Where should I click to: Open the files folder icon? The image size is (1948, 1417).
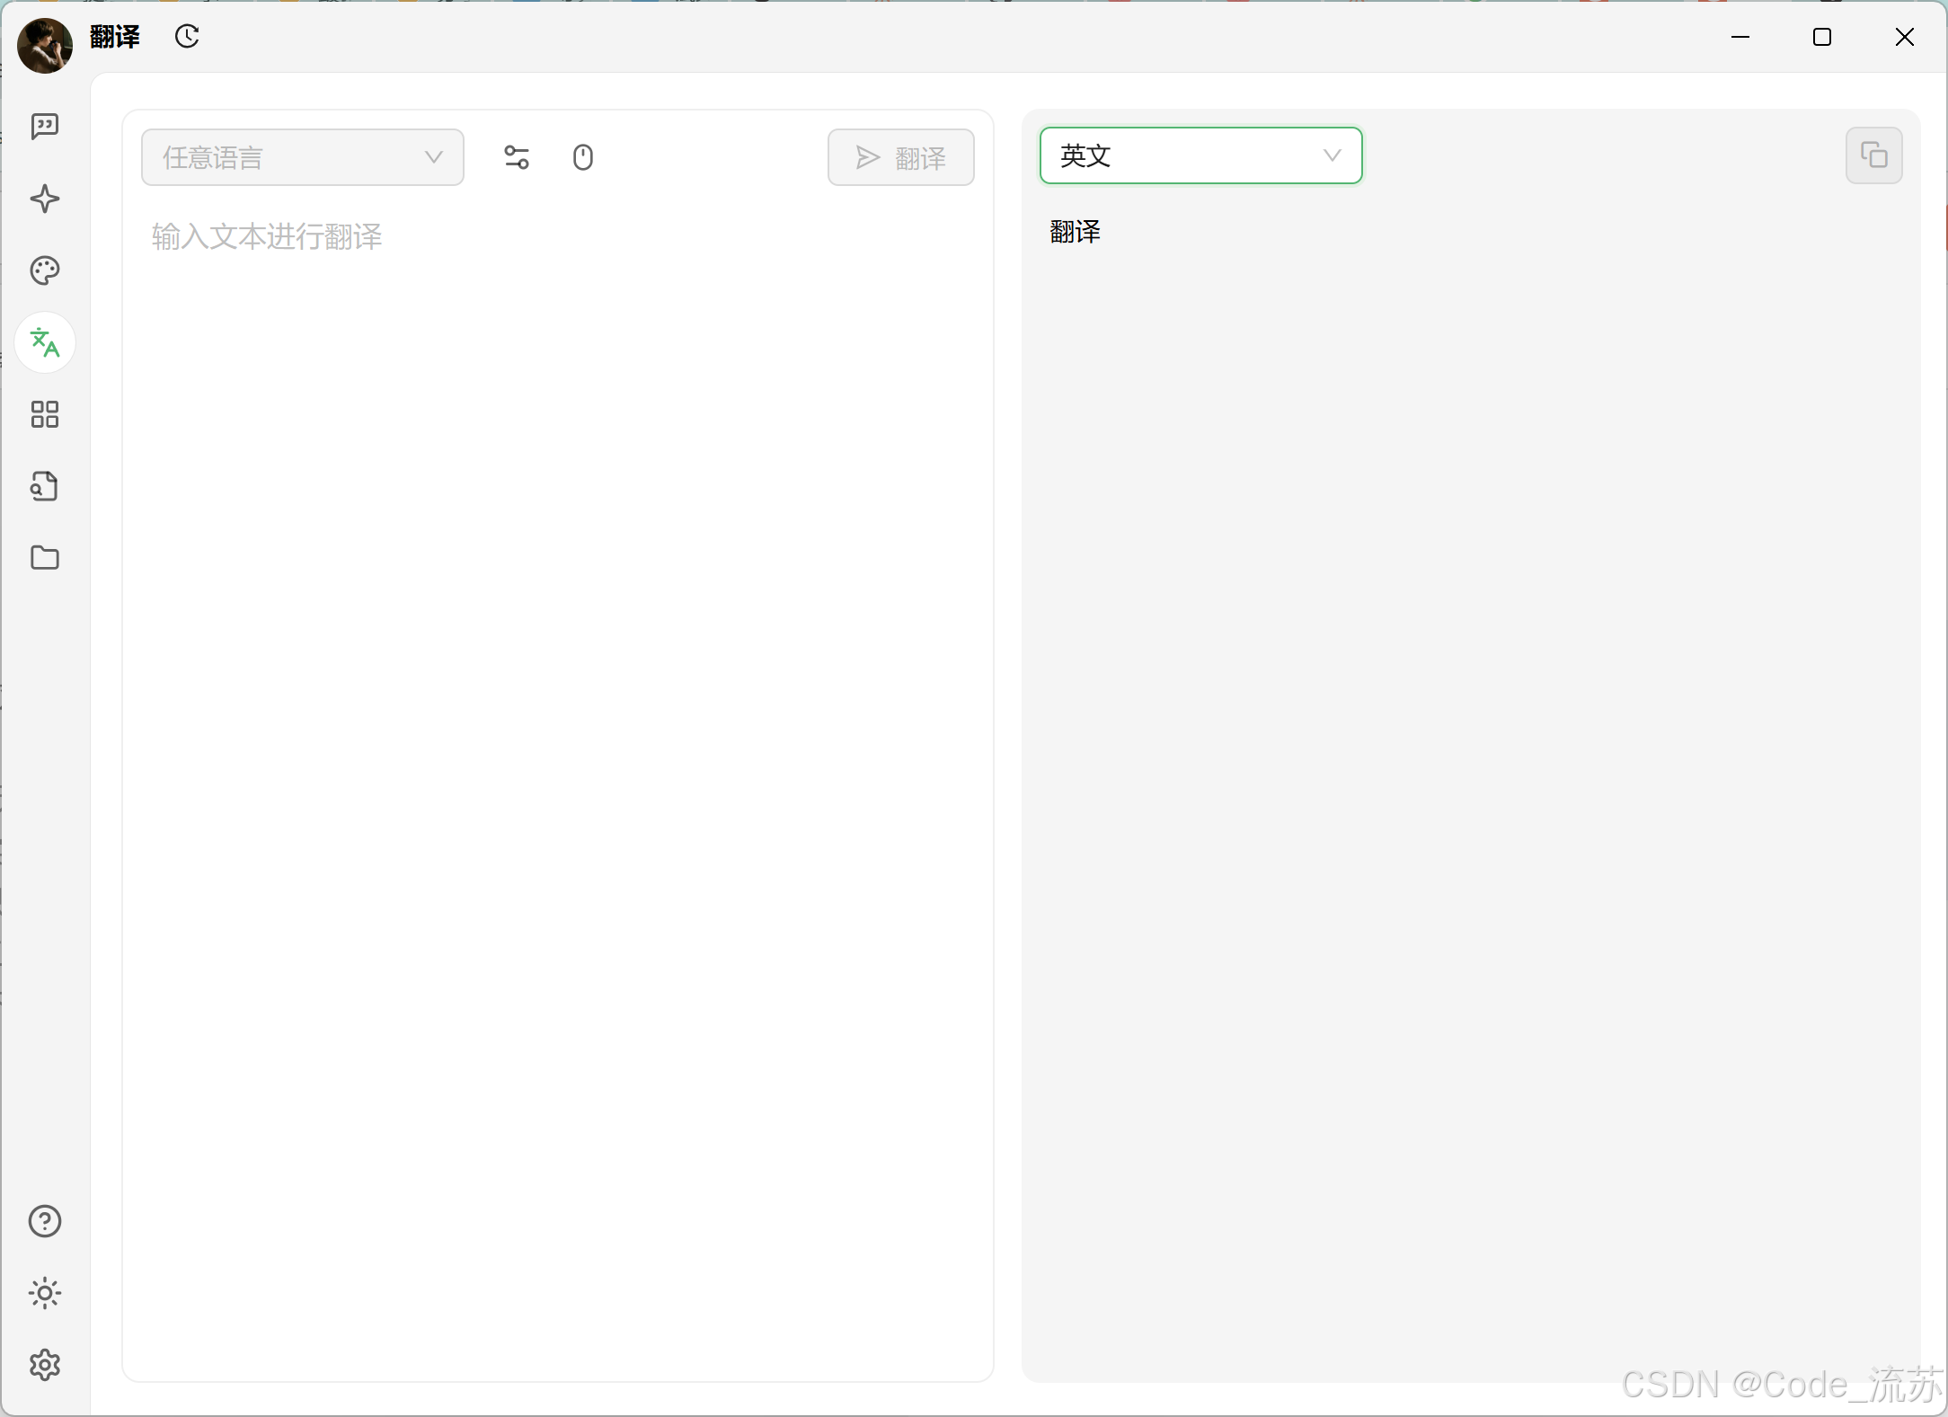(44, 558)
